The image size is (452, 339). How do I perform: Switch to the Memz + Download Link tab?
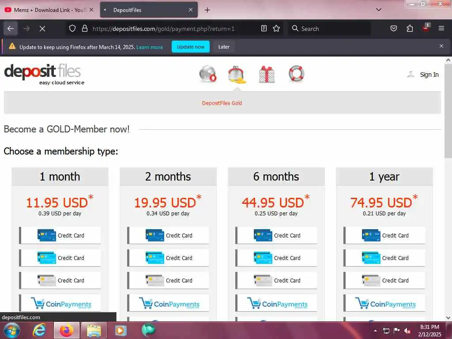coord(49,10)
